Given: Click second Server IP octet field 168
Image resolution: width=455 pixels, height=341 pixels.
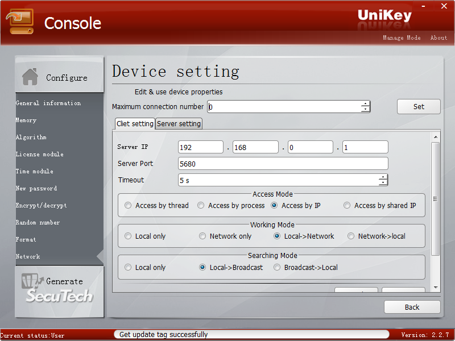Looking at the screenshot, I should (x=255, y=147).
